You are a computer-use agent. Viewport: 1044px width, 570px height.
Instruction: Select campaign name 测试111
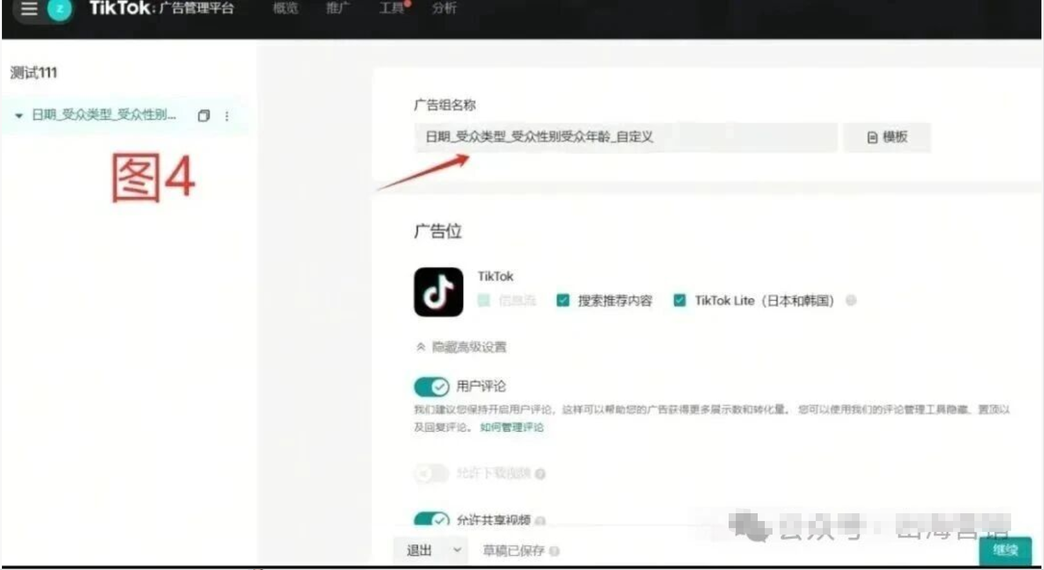pyautogui.click(x=34, y=72)
